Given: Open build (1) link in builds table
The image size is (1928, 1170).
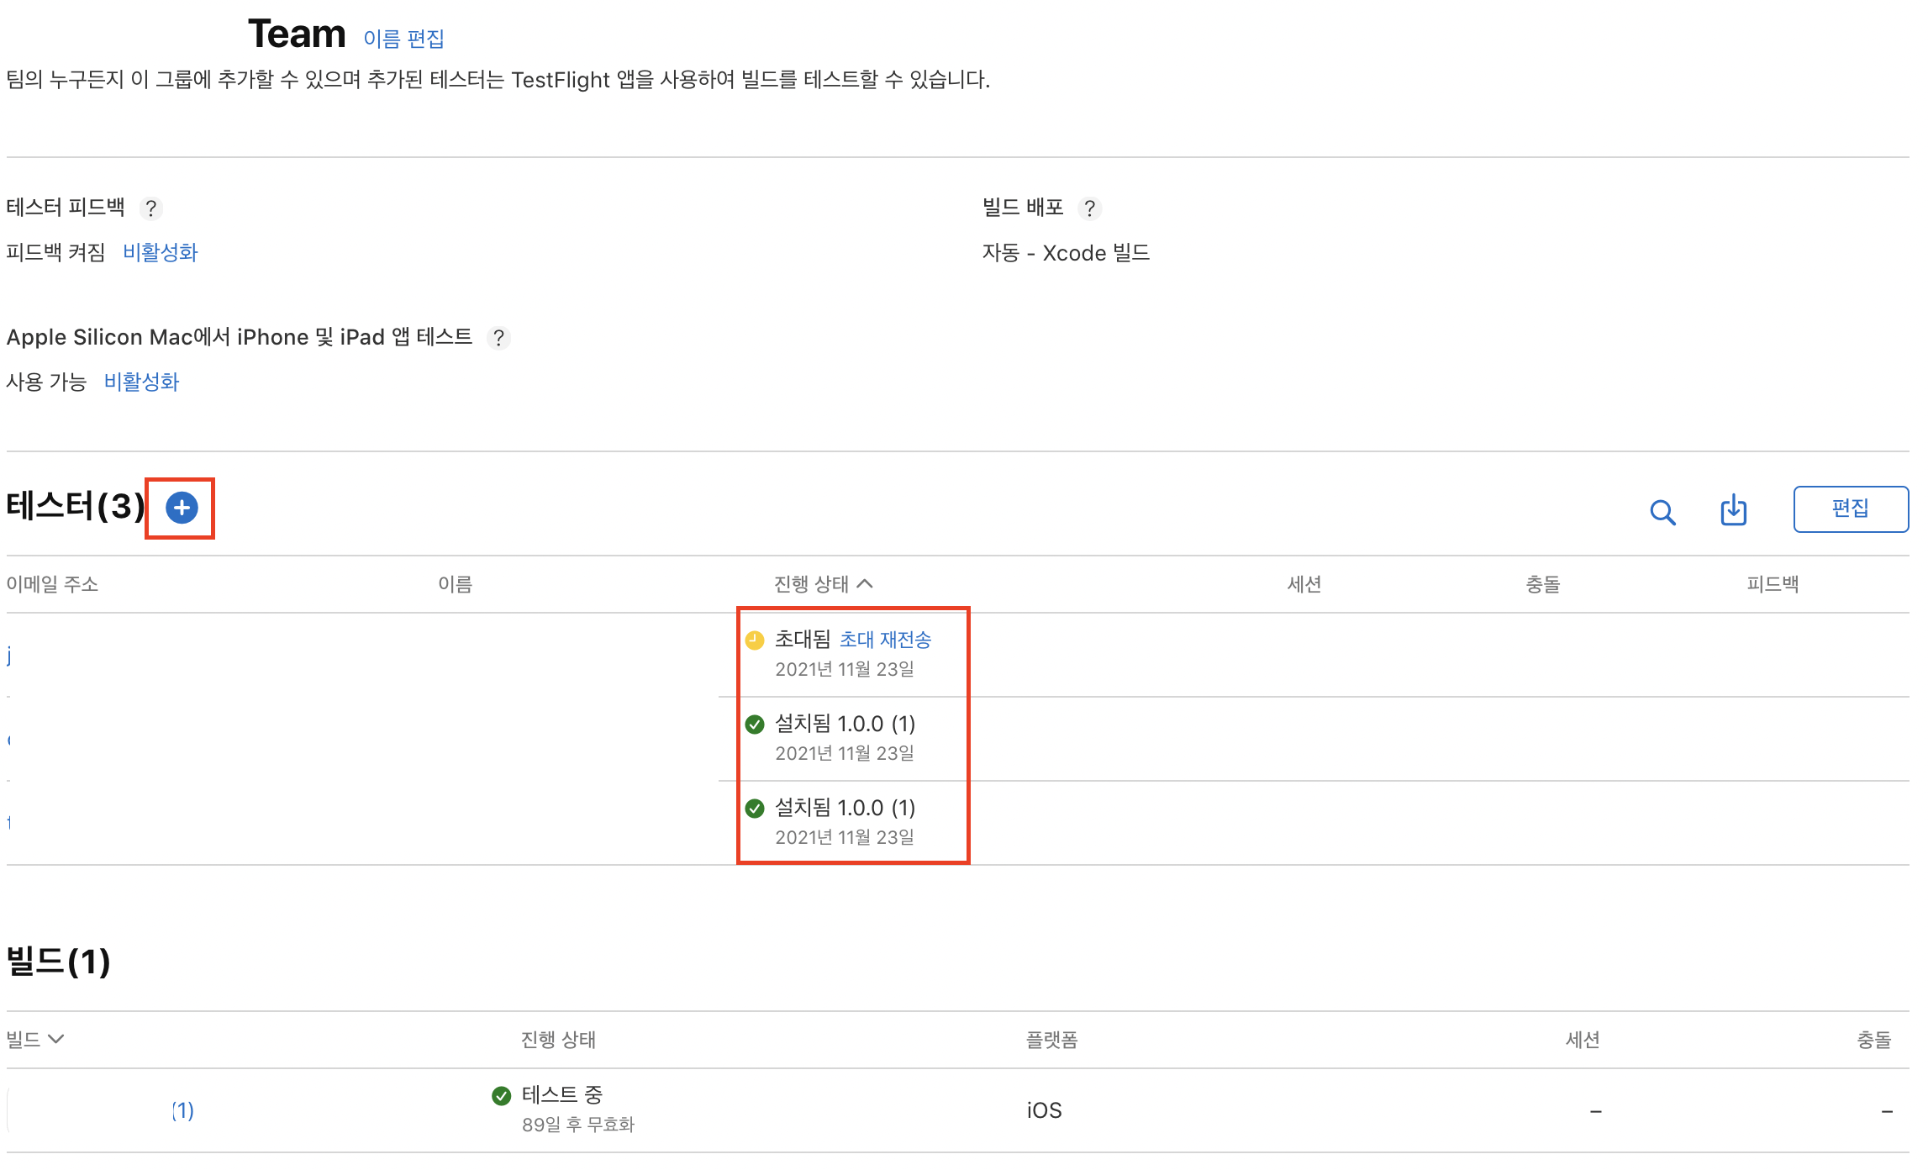Looking at the screenshot, I should (182, 1110).
